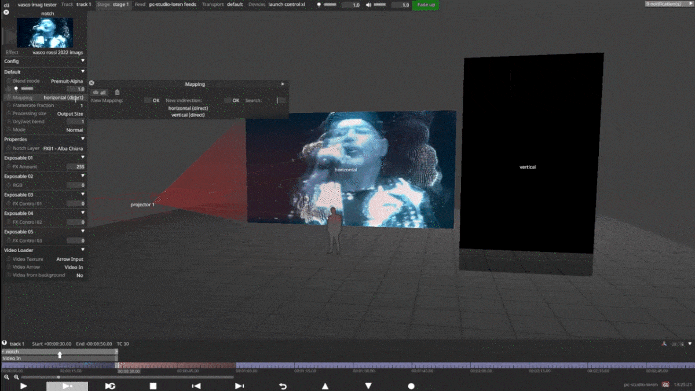Choose horizontal (direct) mapping from list
The image size is (695, 391).
188,108
